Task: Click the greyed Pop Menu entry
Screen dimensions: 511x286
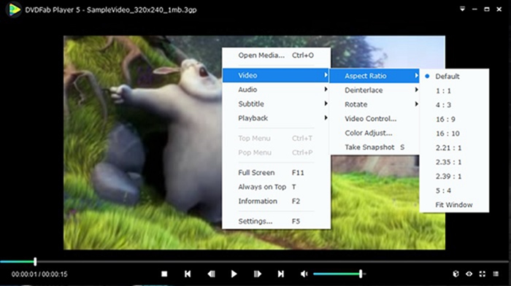Action: [276, 152]
